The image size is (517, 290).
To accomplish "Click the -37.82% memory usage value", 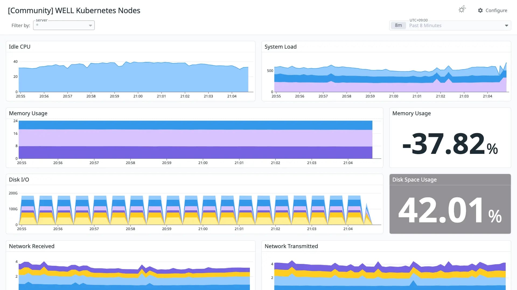I will pyautogui.click(x=450, y=144).
